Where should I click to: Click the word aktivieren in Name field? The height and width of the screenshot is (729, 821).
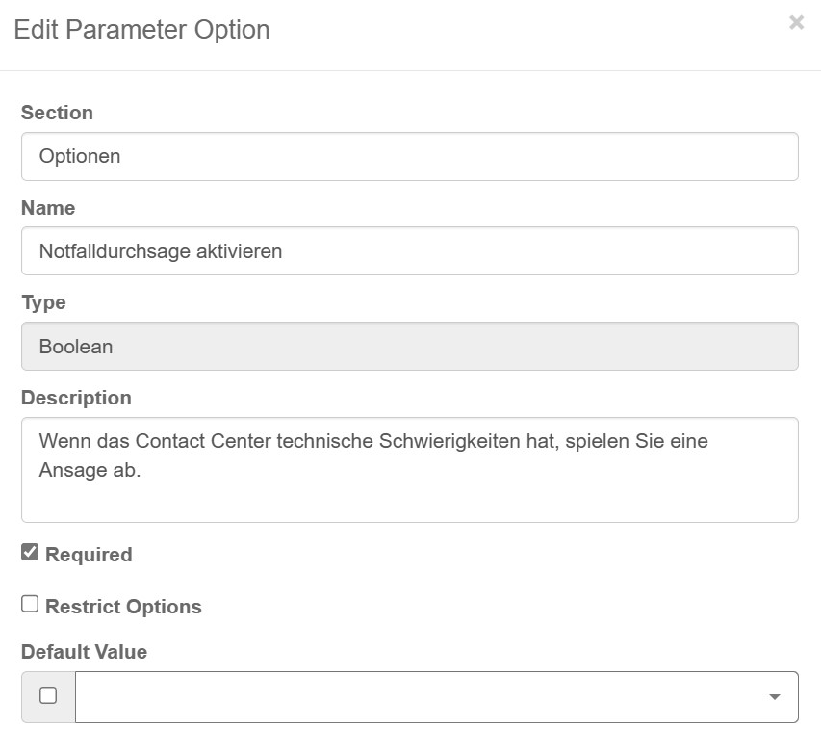(239, 251)
